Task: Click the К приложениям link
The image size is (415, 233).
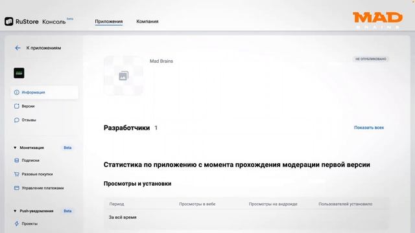Action: 43,48
